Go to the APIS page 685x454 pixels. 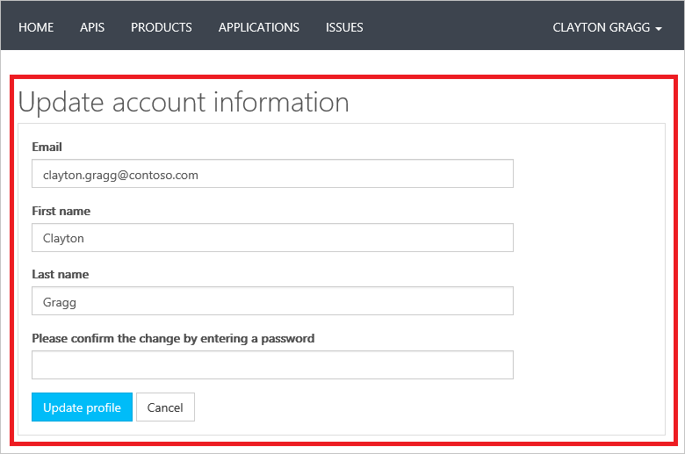pos(92,27)
